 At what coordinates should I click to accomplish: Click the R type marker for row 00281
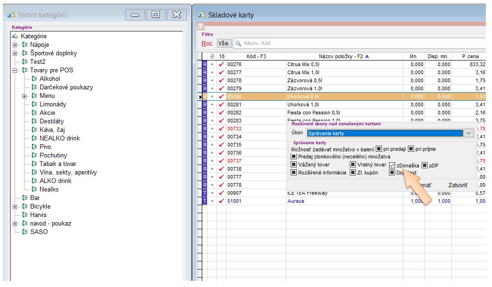pos(205,104)
